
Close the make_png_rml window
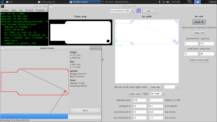click(214, 6)
